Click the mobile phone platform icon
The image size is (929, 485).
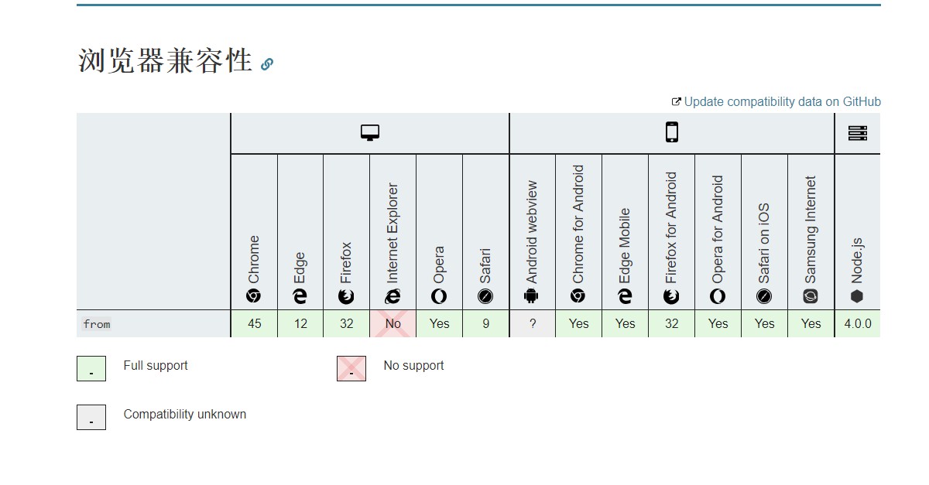[x=672, y=132]
